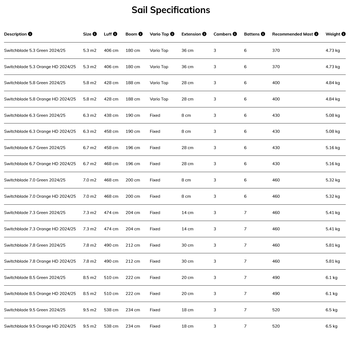Click the Switchblade 7.0 Green 2024/25 description
The height and width of the screenshot is (342, 350).
click(35, 180)
